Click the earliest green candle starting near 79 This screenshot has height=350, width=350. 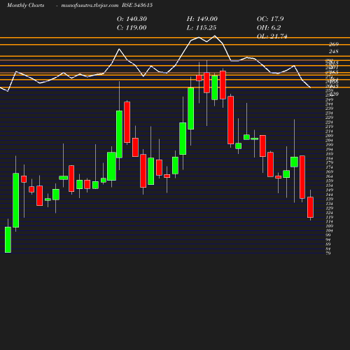pos(8,239)
